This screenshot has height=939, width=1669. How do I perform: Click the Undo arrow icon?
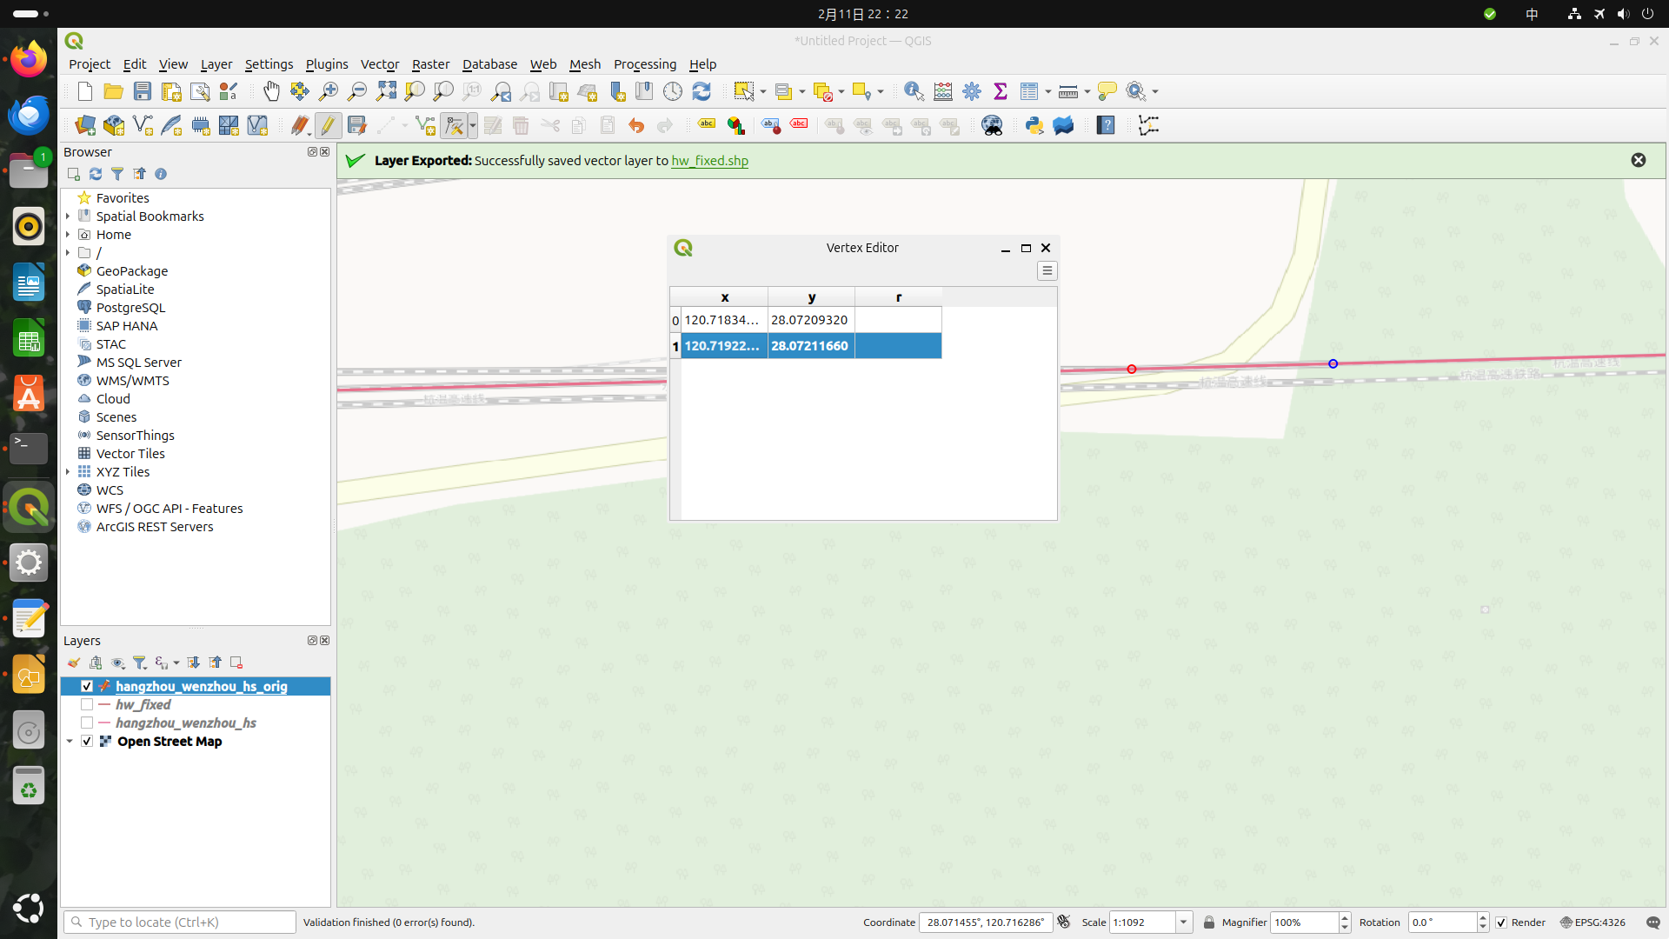(x=636, y=126)
